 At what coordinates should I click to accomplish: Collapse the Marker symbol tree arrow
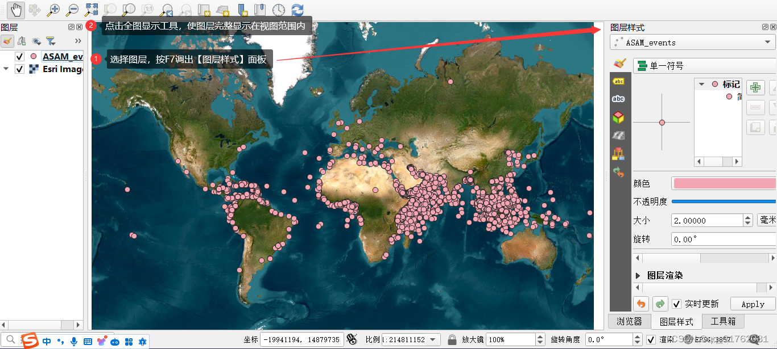coord(702,84)
